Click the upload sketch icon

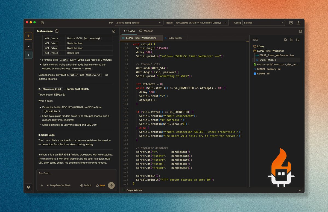298,23
